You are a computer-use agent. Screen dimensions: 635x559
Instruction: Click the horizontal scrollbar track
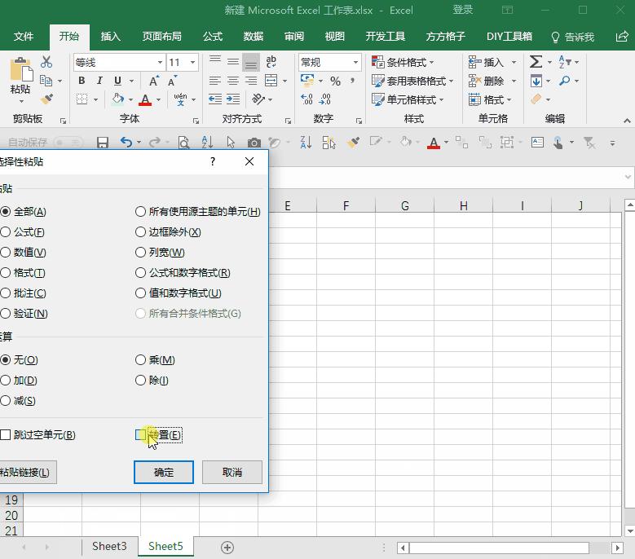pyautogui.click(x=498, y=548)
